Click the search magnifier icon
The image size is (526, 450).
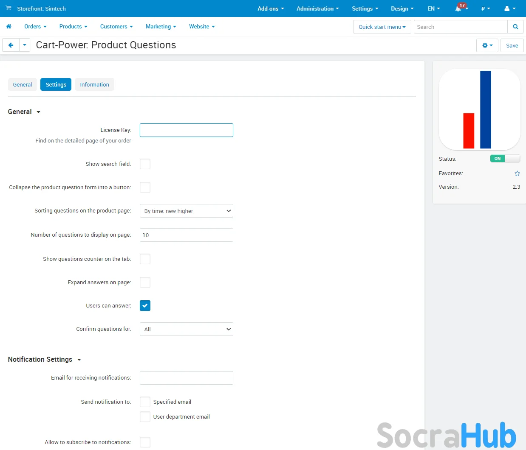click(515, 27)
